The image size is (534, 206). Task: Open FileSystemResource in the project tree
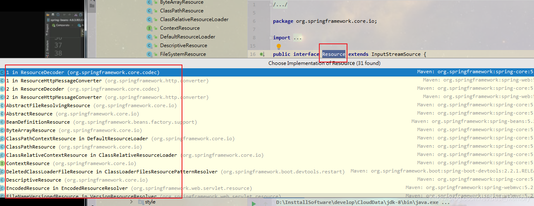click(x=183, y=54)
